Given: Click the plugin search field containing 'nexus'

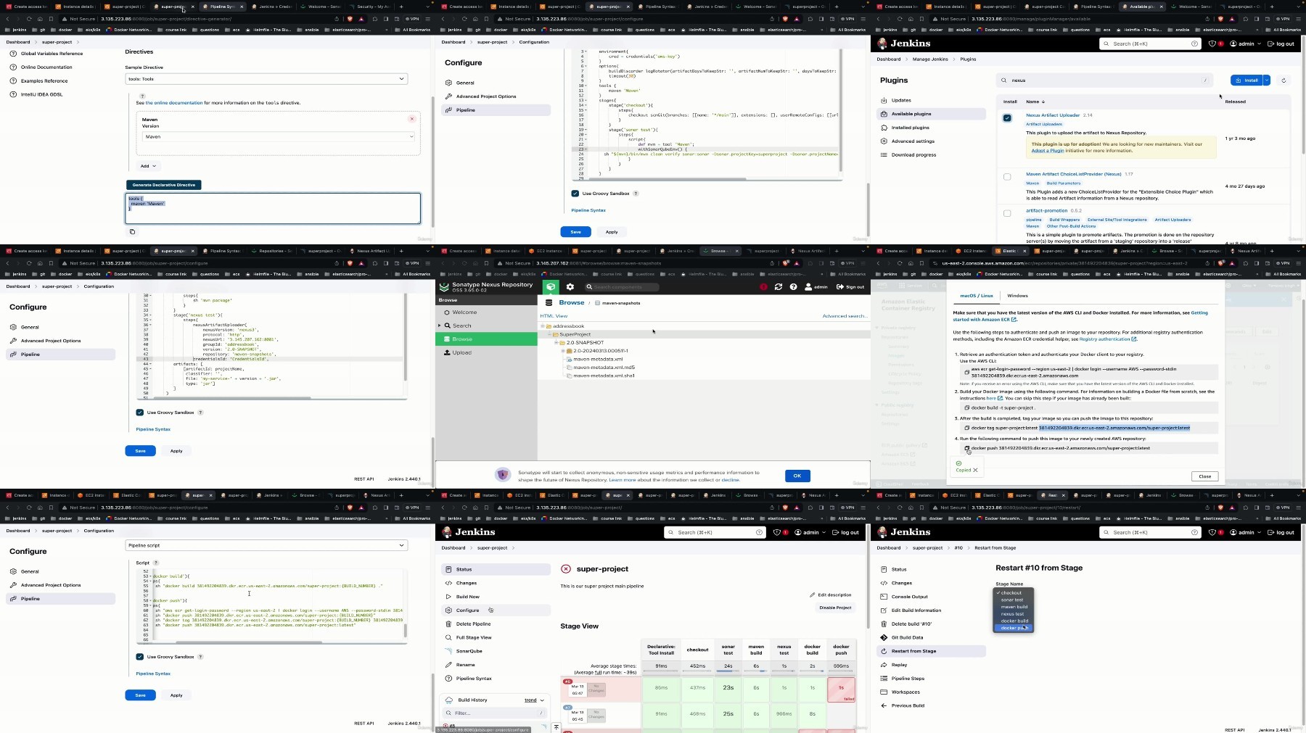Looking at the screenshot, I should [1104, 80].
